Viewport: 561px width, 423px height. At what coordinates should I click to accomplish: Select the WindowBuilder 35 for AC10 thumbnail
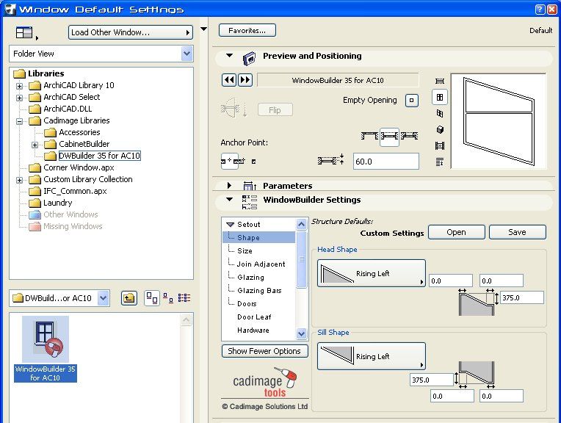point(46,349)
